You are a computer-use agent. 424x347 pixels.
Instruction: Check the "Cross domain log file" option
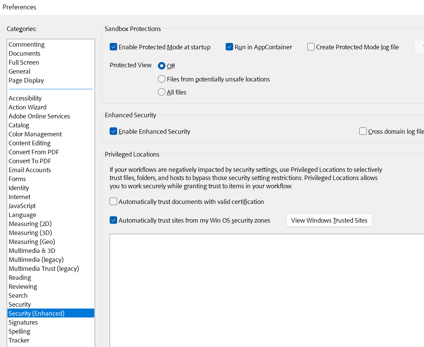click(363, 131)
